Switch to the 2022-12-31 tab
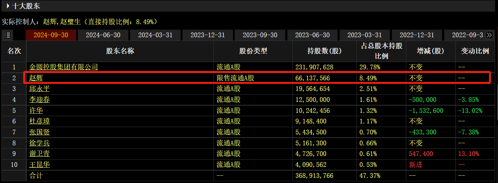Image resolution: width=498 pixels, height=183 pixels. pos(417,35)
